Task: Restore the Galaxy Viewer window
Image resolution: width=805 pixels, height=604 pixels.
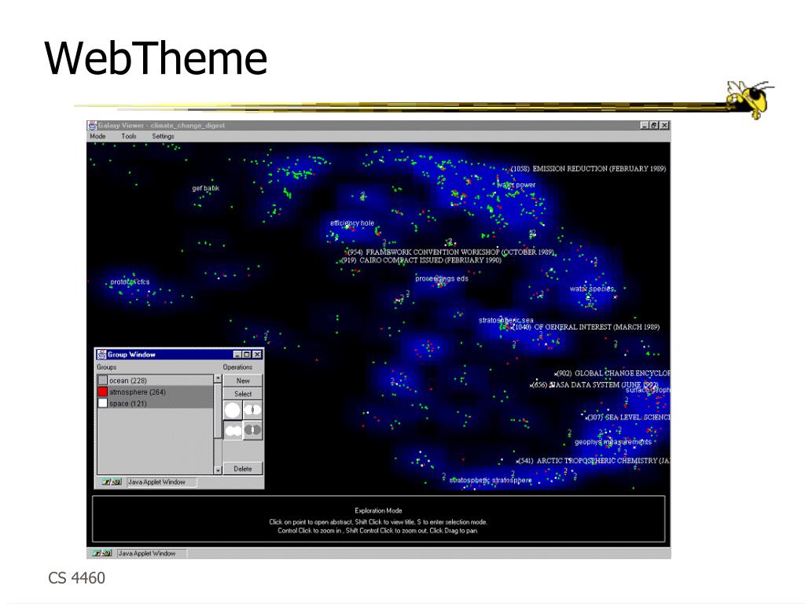Action: pyautogui.click(x=654, y=125)
